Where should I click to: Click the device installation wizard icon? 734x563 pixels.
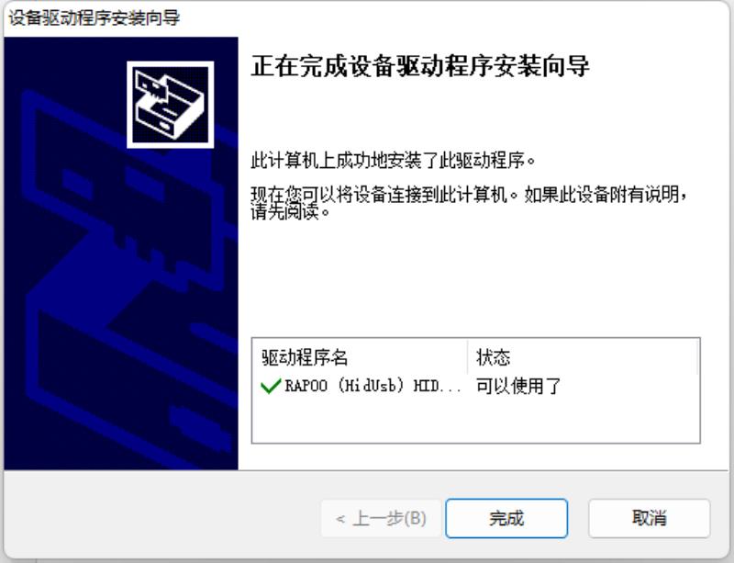171,105
